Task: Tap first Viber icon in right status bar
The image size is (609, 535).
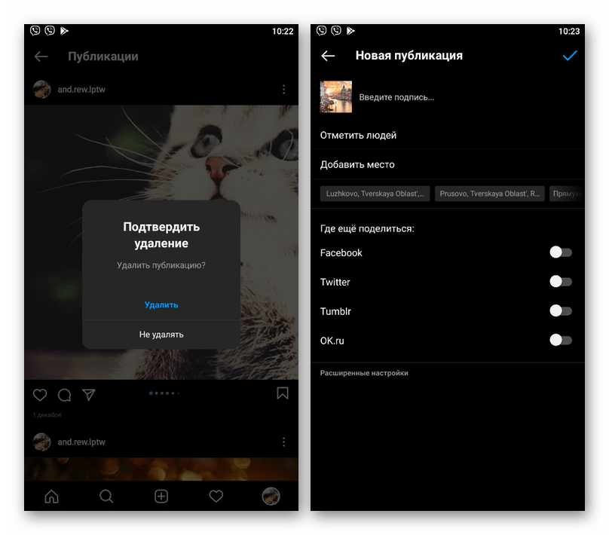Action: tap(321, 31)
